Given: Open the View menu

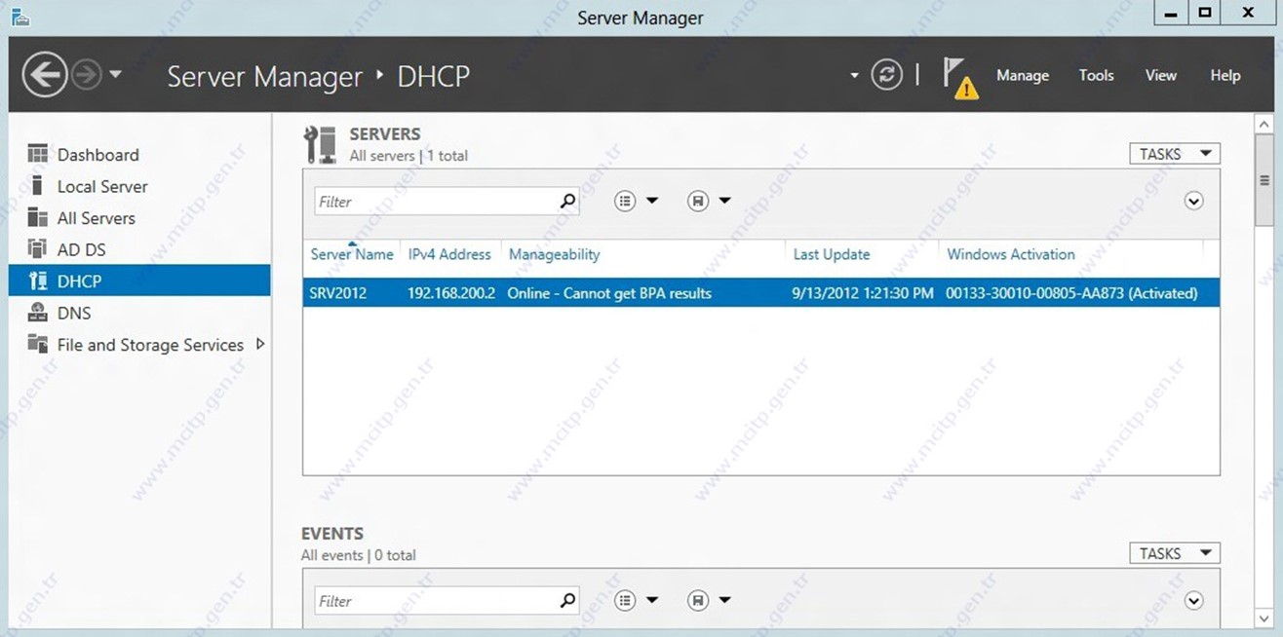Looking at the screenshot, I should (1160, 75).
